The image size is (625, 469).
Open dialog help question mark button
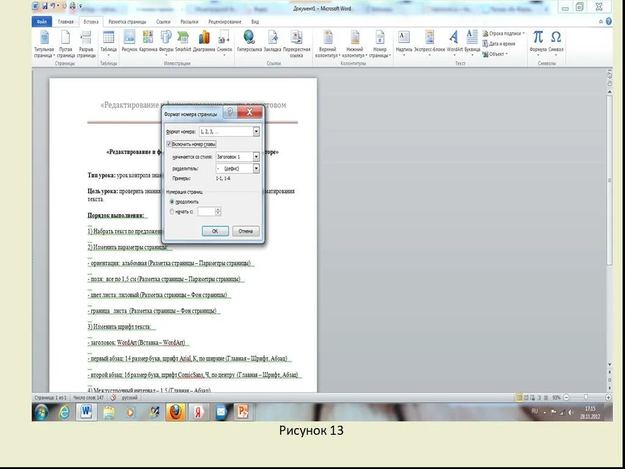tap(229, 112)
